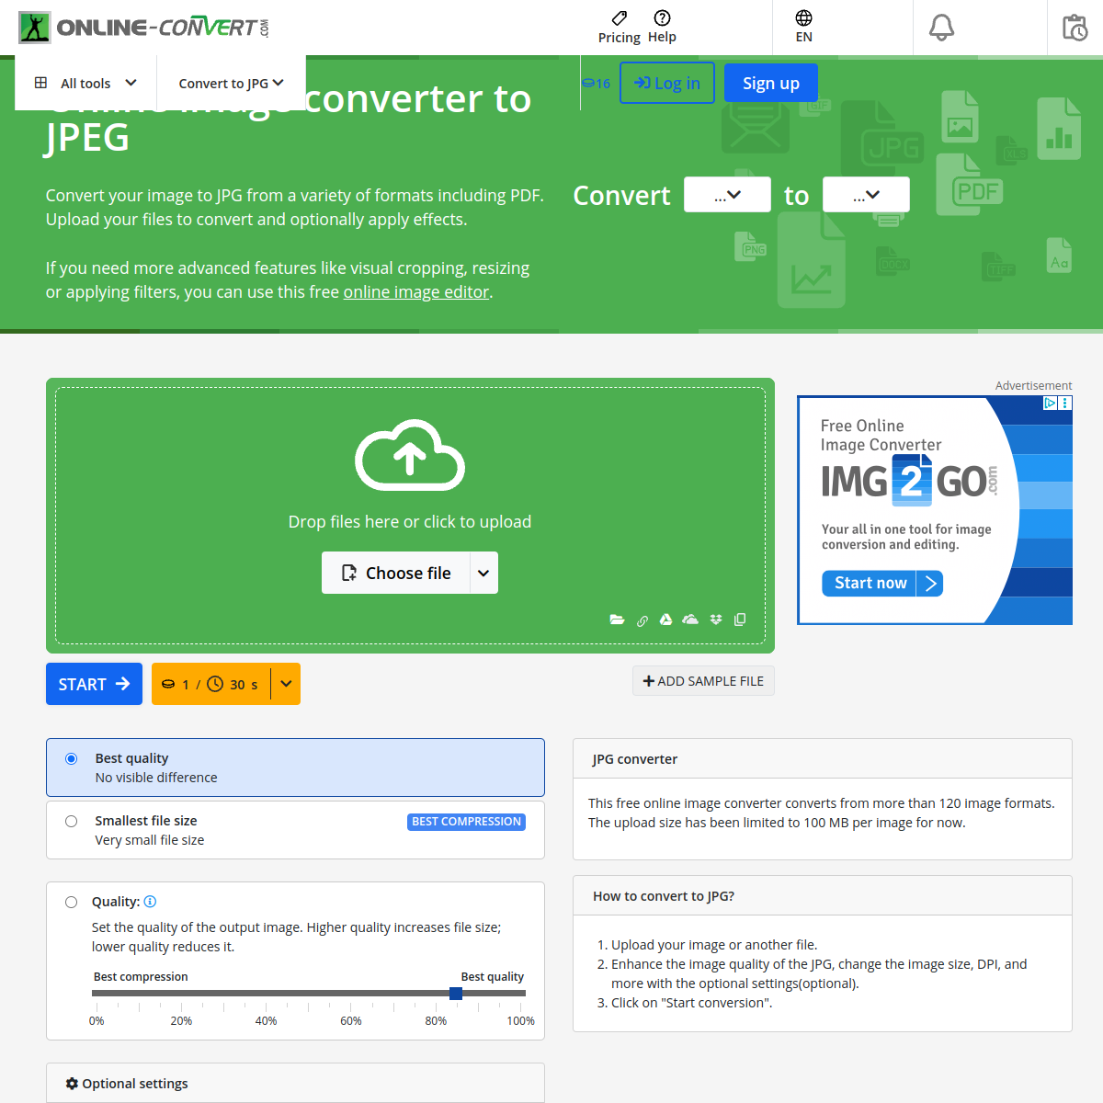1103x1103 pixels.
Task: Expand the Optional settings section
Action: 295,1084
